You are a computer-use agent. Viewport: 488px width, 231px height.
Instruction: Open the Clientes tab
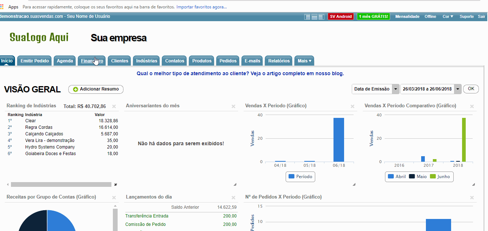[120, 61]
